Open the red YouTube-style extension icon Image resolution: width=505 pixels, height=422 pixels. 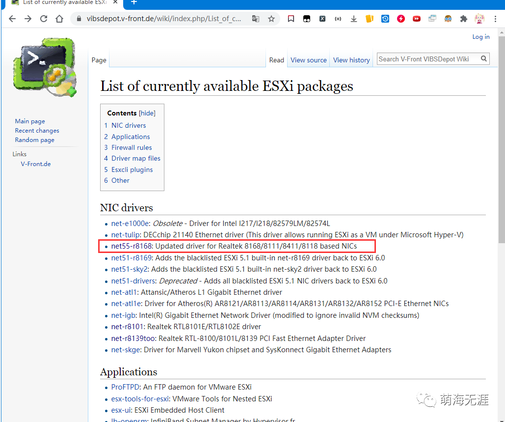[x=417, y=19]
